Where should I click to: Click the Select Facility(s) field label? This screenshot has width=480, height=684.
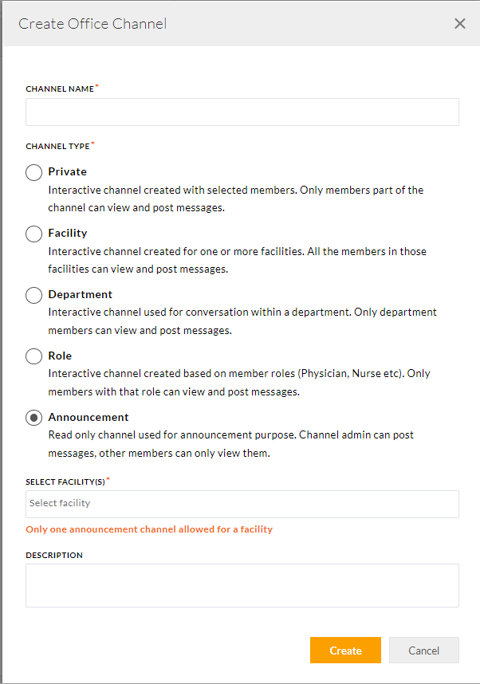pos(65,482)
